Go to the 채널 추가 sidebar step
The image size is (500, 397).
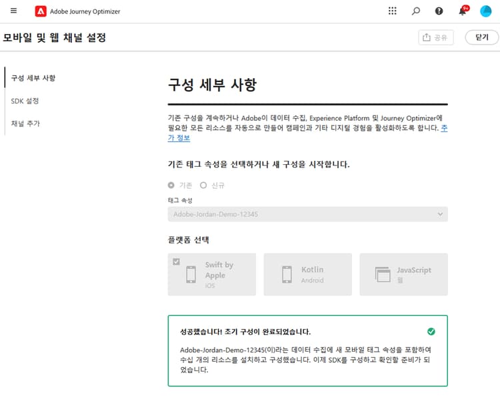25,123
